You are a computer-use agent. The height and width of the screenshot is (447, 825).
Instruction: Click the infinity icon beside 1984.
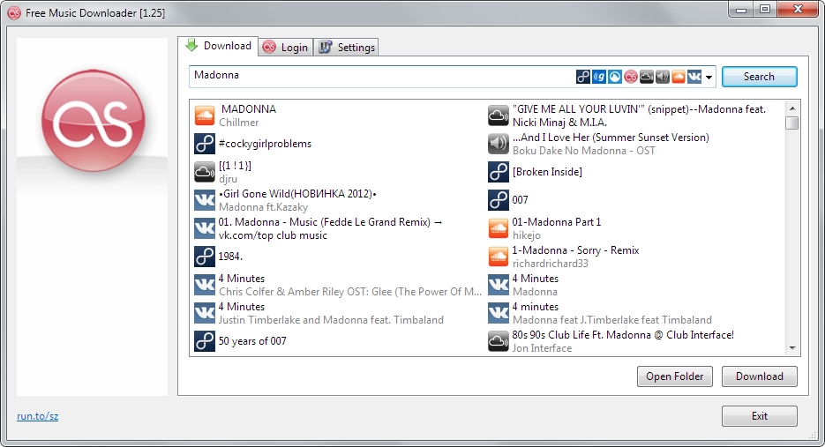coord(205,257)
